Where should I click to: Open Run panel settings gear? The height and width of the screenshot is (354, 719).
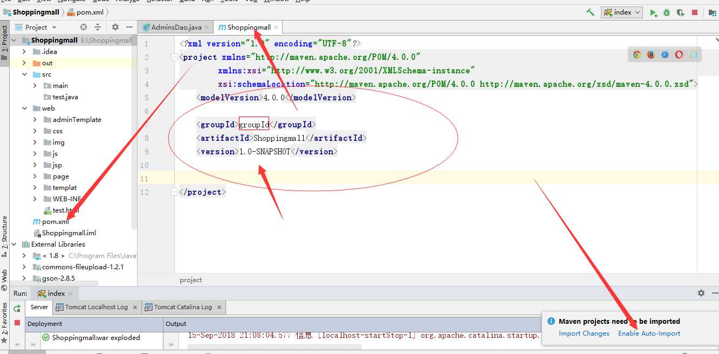point(701,293)
